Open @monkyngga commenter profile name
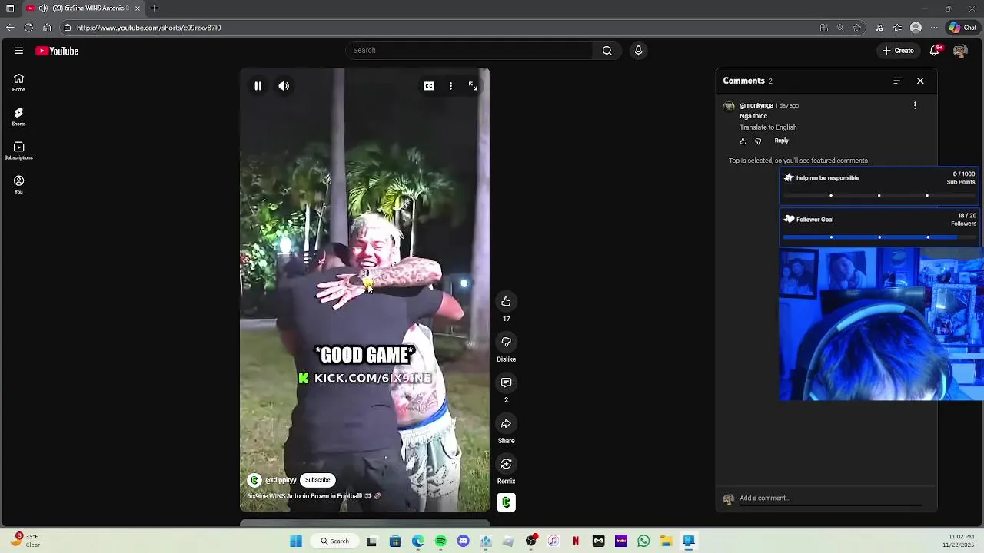Screen dimensions: 984x553 [756, 105]
